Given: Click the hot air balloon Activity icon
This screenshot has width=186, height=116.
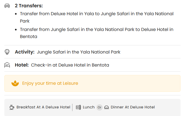Looking at the screenshot, I should (7, 52).
